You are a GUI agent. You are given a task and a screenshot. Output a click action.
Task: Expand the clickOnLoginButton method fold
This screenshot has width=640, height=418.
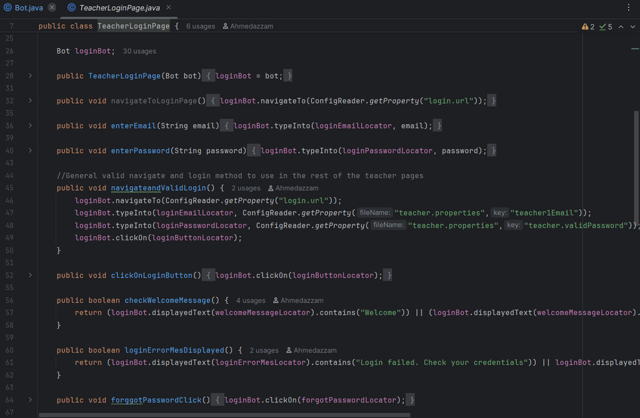point(30,275)
